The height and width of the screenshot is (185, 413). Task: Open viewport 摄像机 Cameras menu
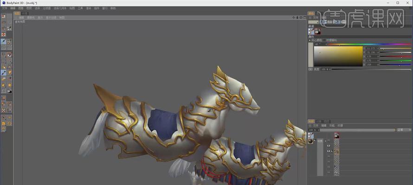pos(31,18)
